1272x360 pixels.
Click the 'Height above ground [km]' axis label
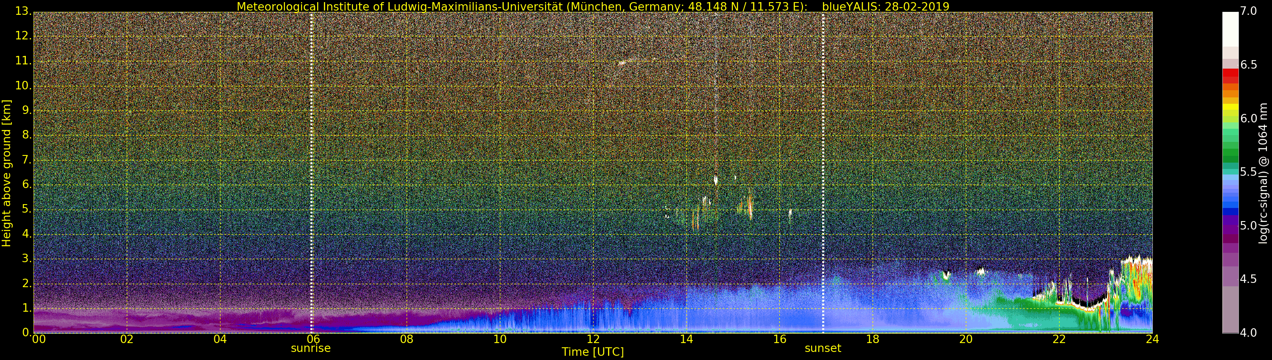pyautogui.click(x=6, y=173)
